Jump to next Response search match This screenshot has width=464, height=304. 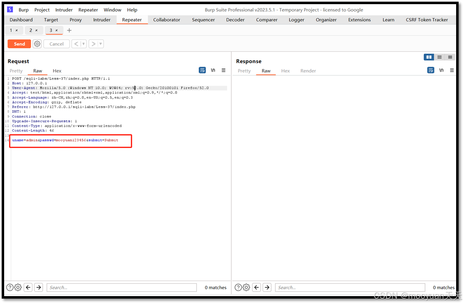pyautogui.click(x=267, y=287)
